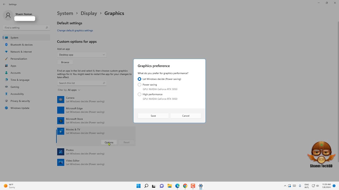
Task: Open File Explorer from taskbar
Action: (169, 186)
